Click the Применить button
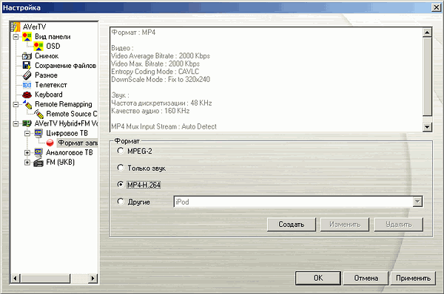The width and height of the screenshot is (444, 294). pos(413,278)
